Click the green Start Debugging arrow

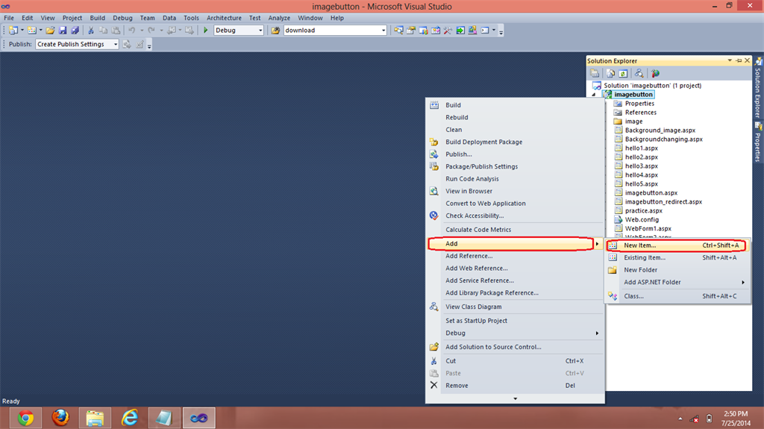(206, 31)
